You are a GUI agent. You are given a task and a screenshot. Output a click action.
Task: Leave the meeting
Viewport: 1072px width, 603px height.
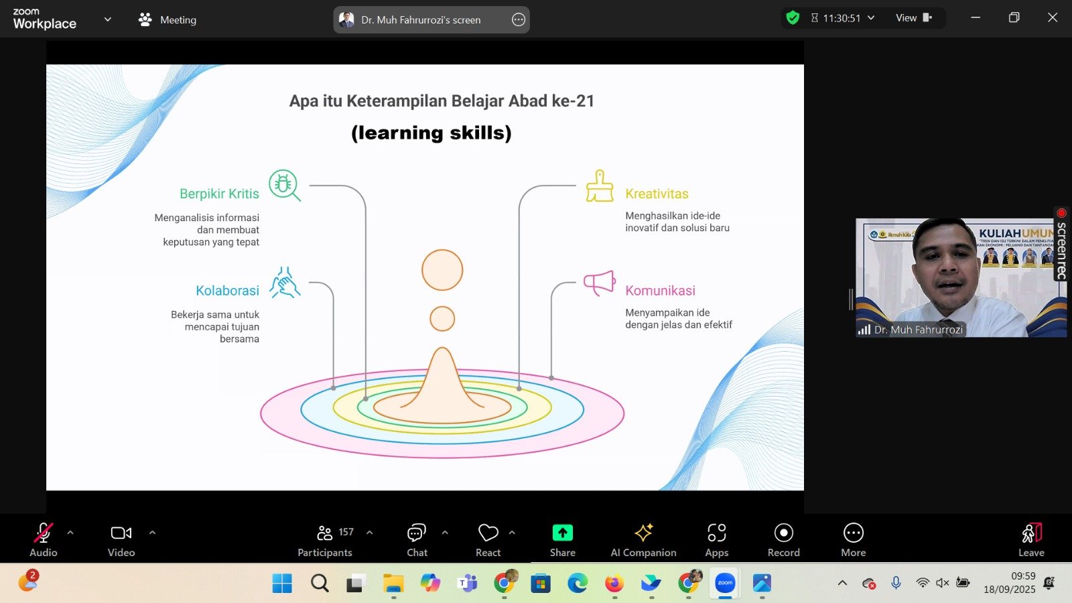(x=1031, y=540)
